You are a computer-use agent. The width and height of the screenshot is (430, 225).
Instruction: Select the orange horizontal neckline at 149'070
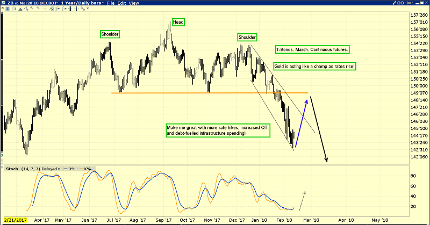point(210,93)
